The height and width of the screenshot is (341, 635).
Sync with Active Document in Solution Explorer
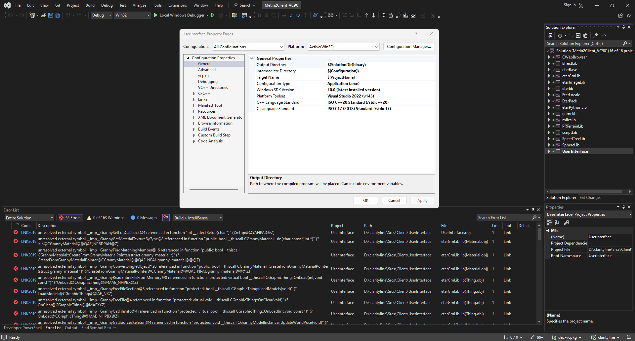click(x=571, y=35)
